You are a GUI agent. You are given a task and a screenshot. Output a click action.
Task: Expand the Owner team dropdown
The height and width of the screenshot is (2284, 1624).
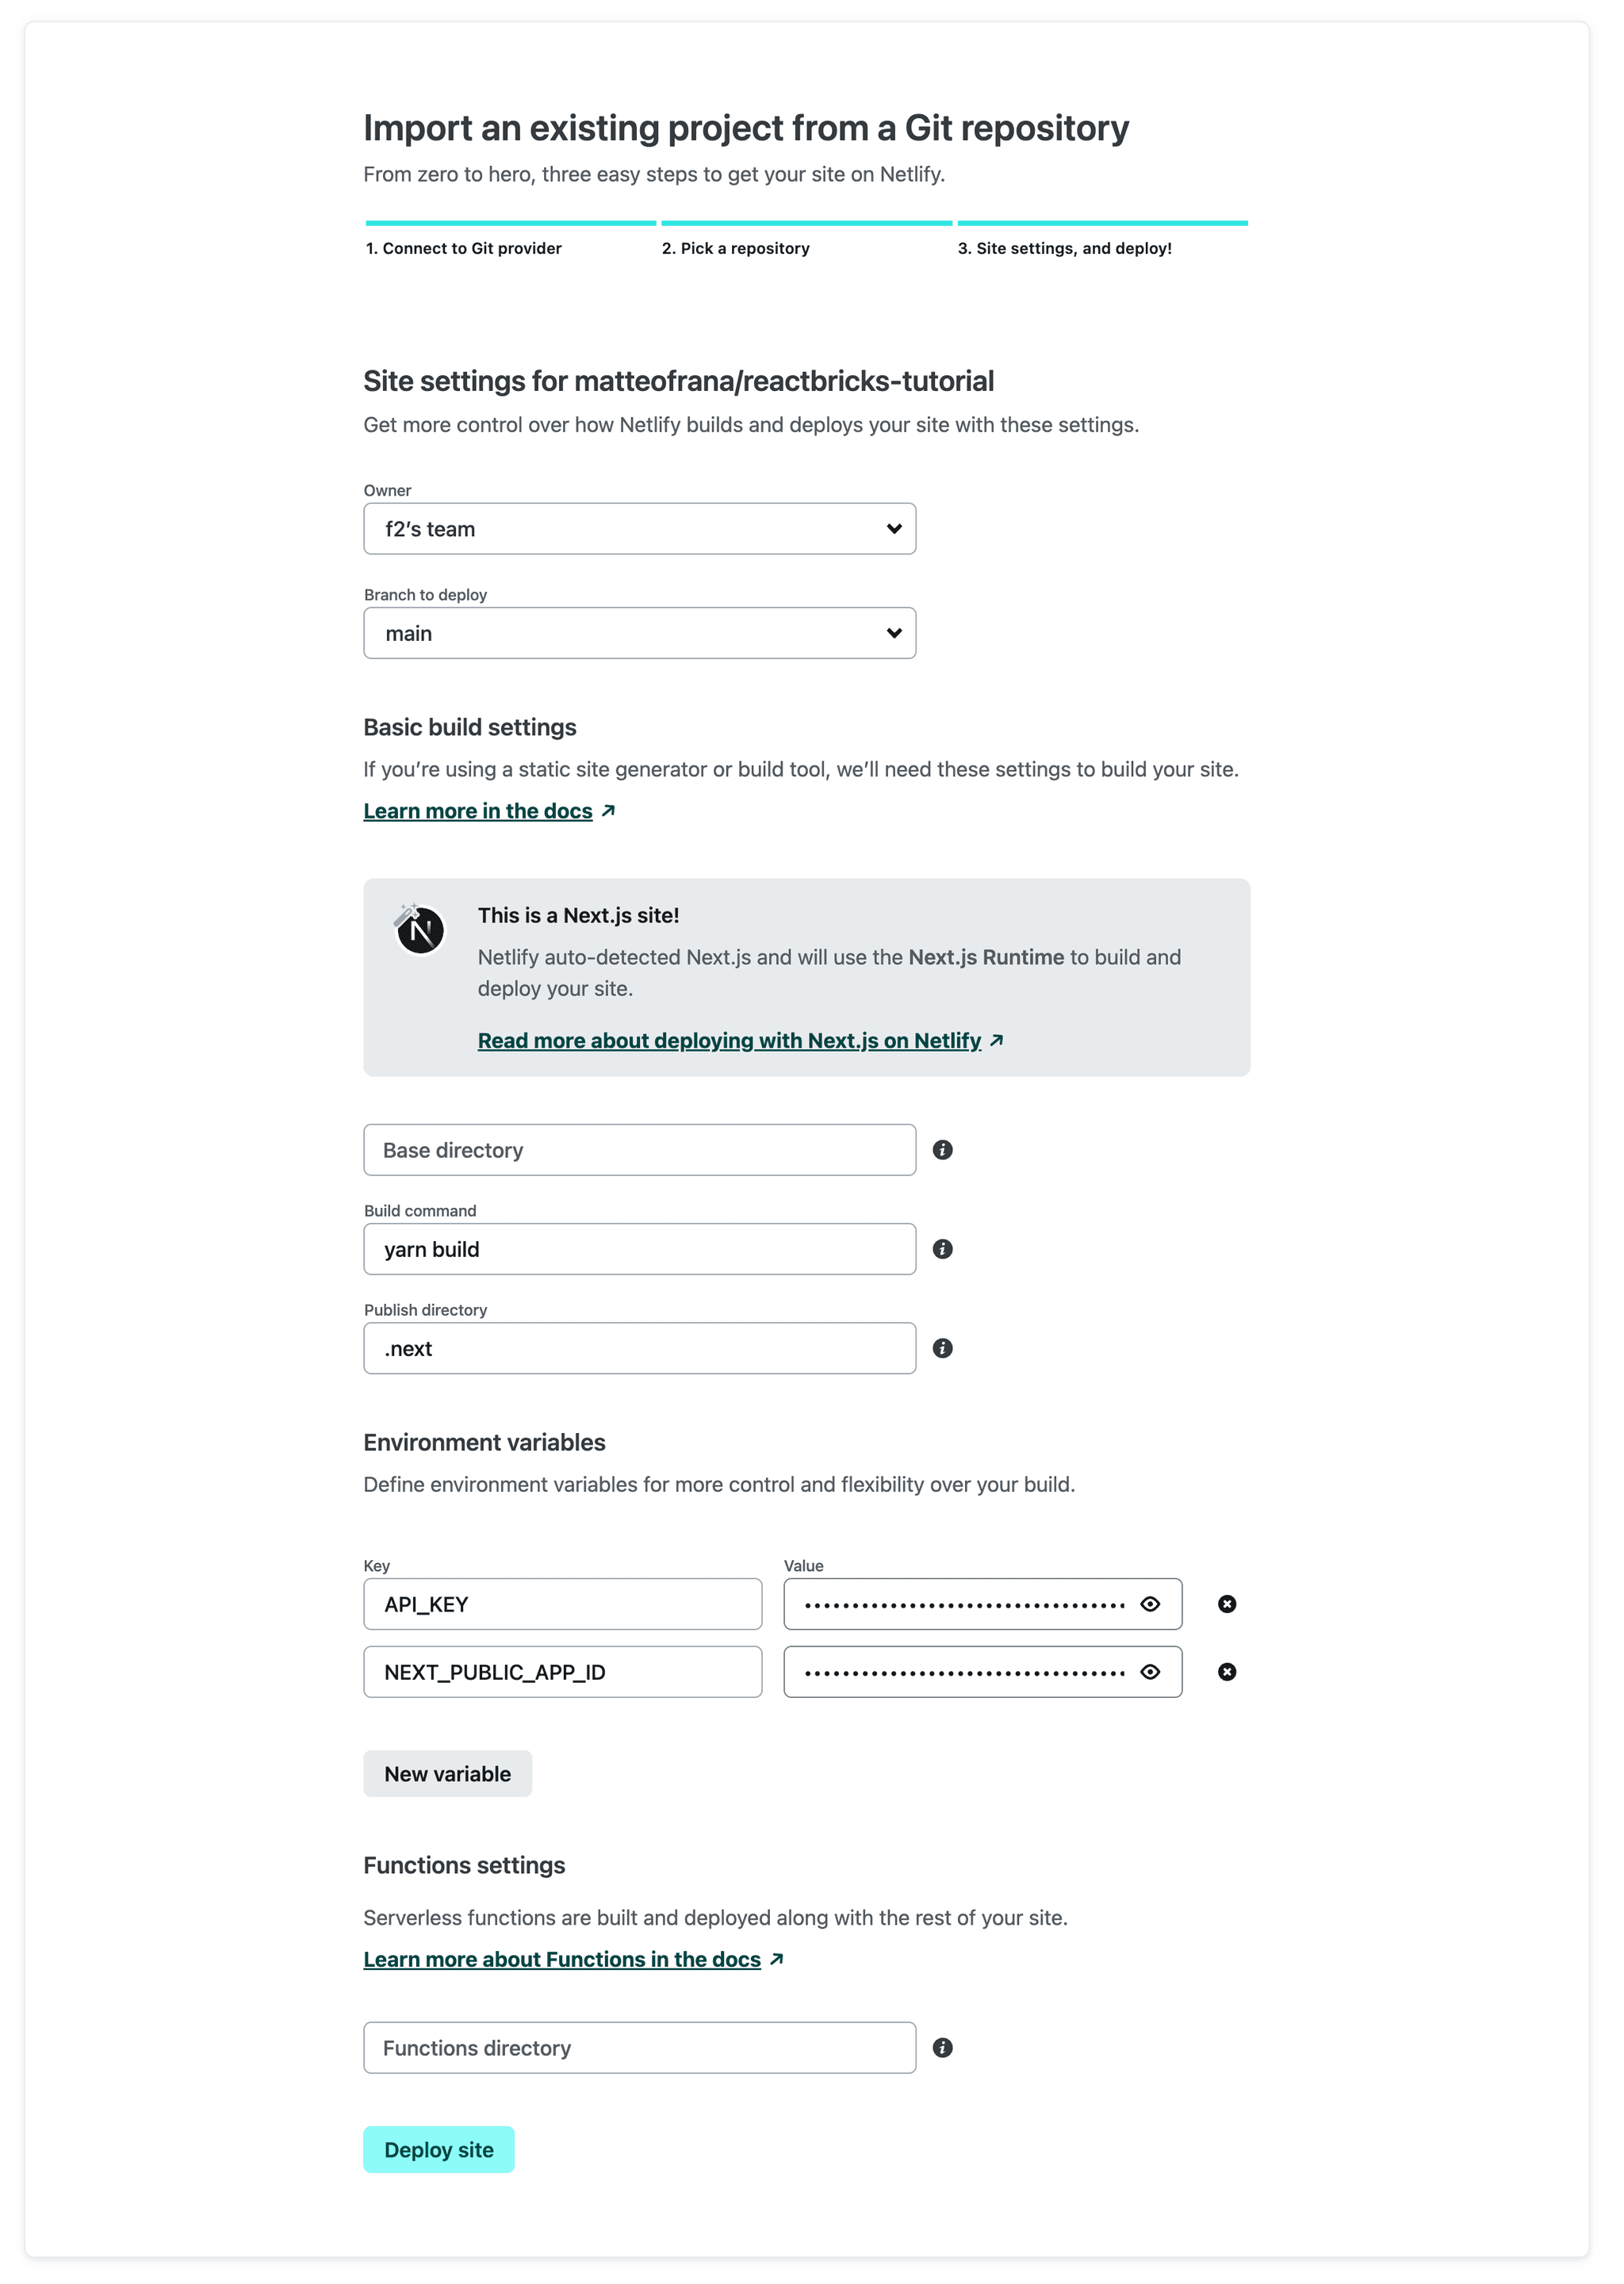[x=638, y=527]
